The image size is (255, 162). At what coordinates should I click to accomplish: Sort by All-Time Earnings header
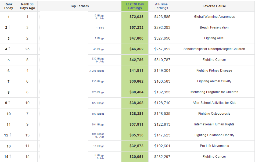point(161,6)
